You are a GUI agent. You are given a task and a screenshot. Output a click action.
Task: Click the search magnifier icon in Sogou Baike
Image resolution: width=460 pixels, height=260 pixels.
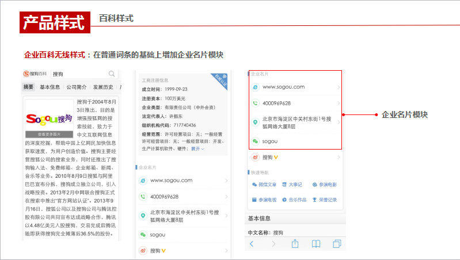112,74
